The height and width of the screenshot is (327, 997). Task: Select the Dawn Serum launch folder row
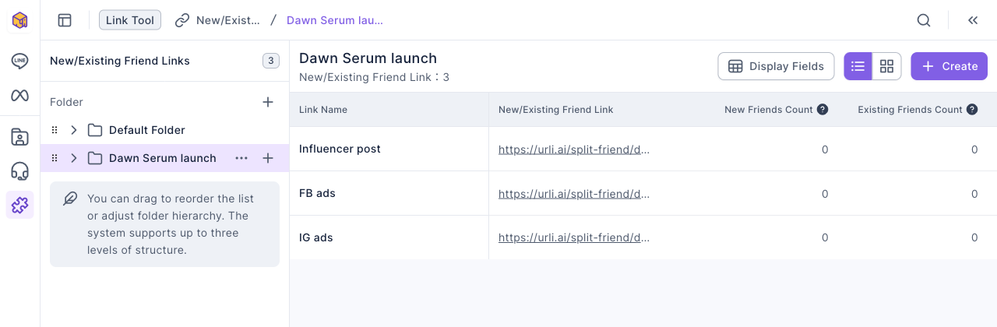[x=164, y=158]
